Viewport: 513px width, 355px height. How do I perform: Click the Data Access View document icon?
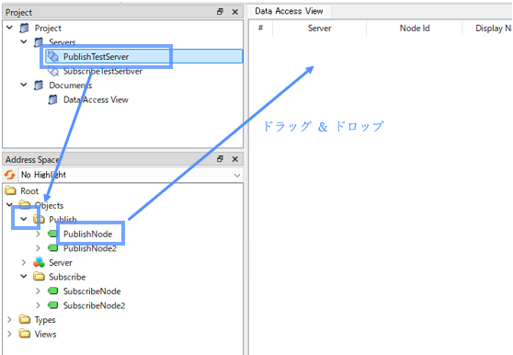pyautogui.click(x=52, y=99)
